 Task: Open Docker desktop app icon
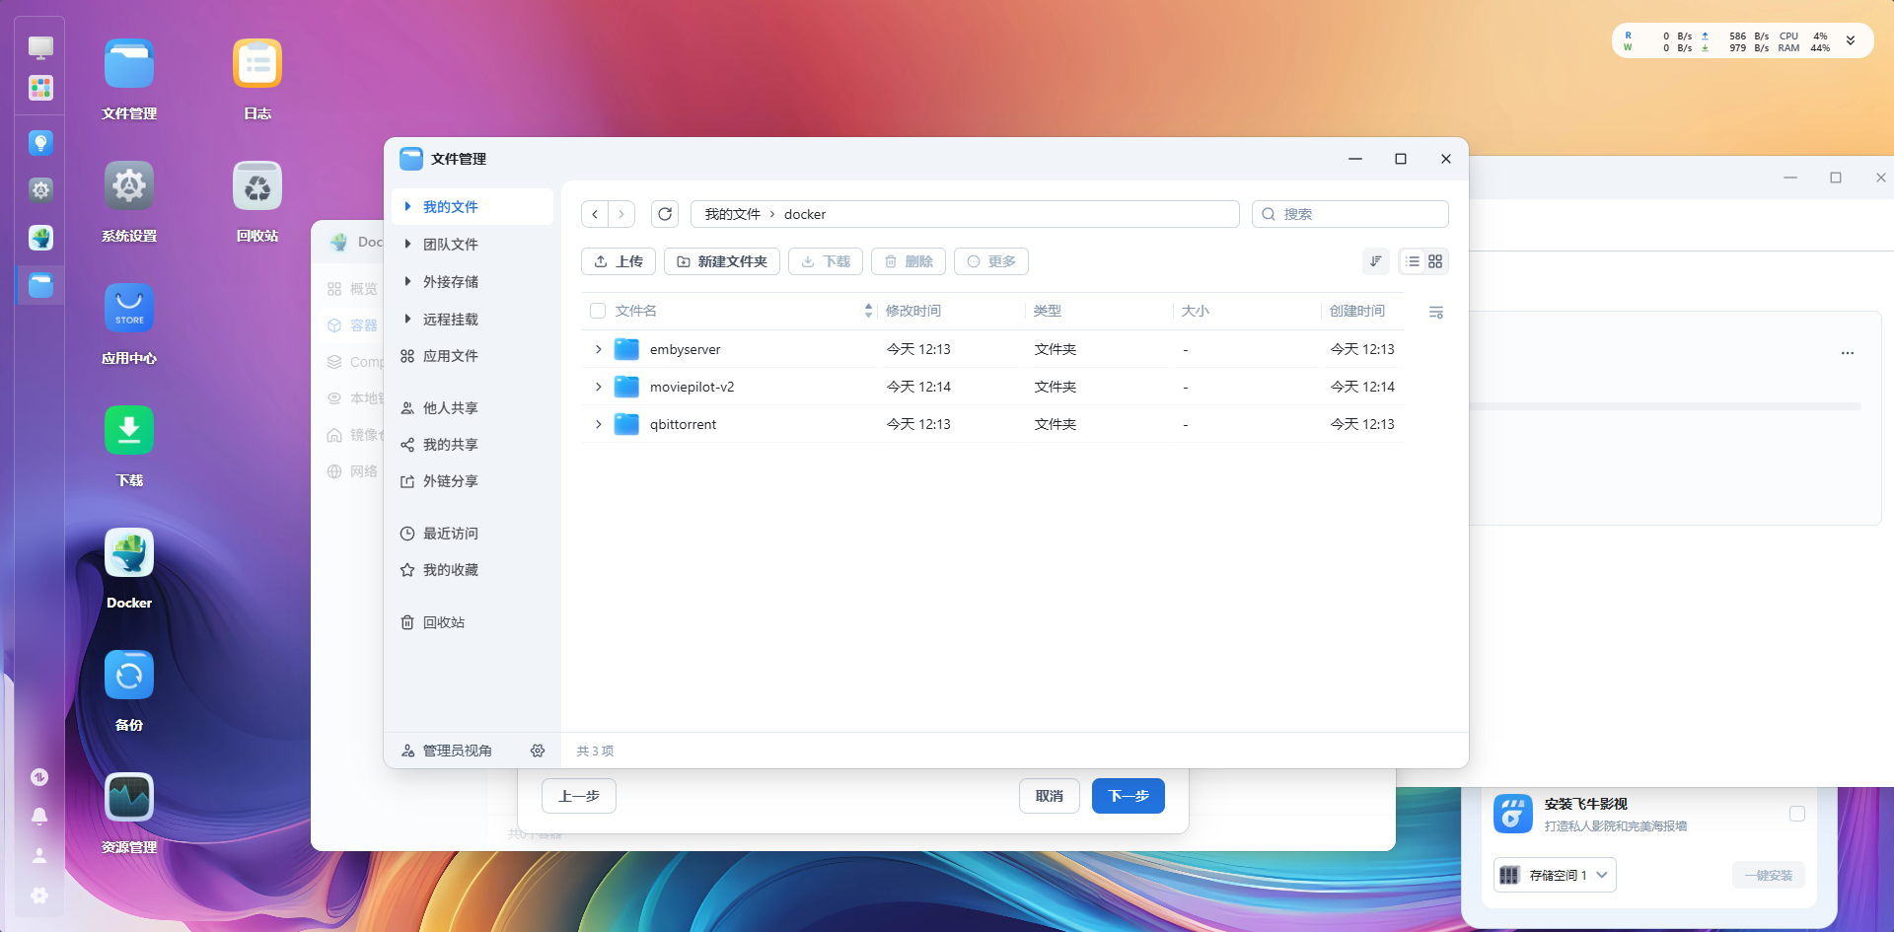pos(129,553)
